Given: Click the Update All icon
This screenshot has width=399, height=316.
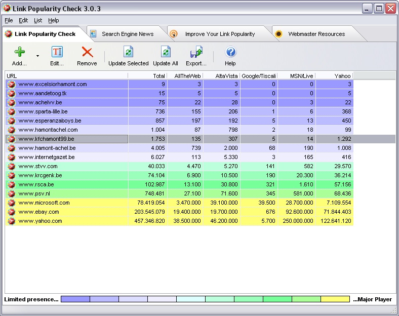Looking at the screenshot, I should (166, 52).
